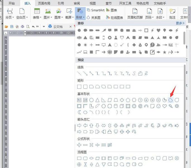Choose the straight line in 线条
The width and height of the screenshot is (191, 168).
pos(79,73)
